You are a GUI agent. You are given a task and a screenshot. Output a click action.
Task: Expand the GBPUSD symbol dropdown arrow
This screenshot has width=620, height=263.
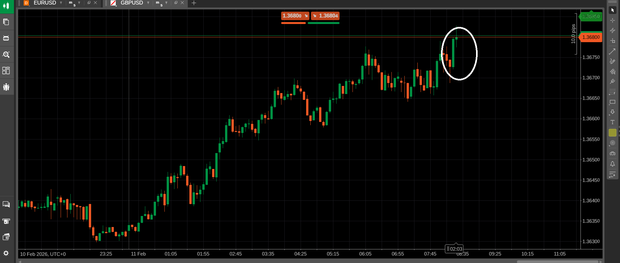(x=148, y=3)
